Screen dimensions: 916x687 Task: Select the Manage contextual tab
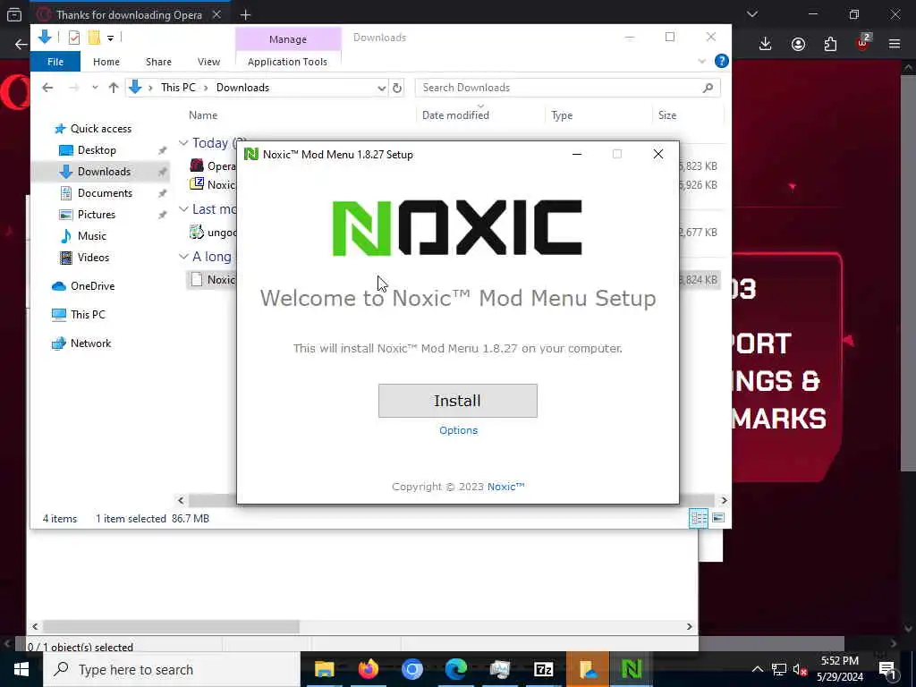click(x=288, y=39)
